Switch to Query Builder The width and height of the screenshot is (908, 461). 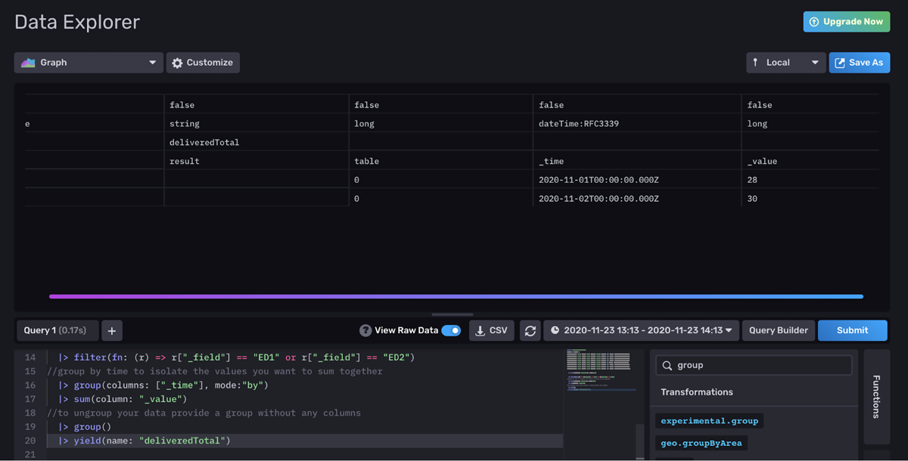778,330
